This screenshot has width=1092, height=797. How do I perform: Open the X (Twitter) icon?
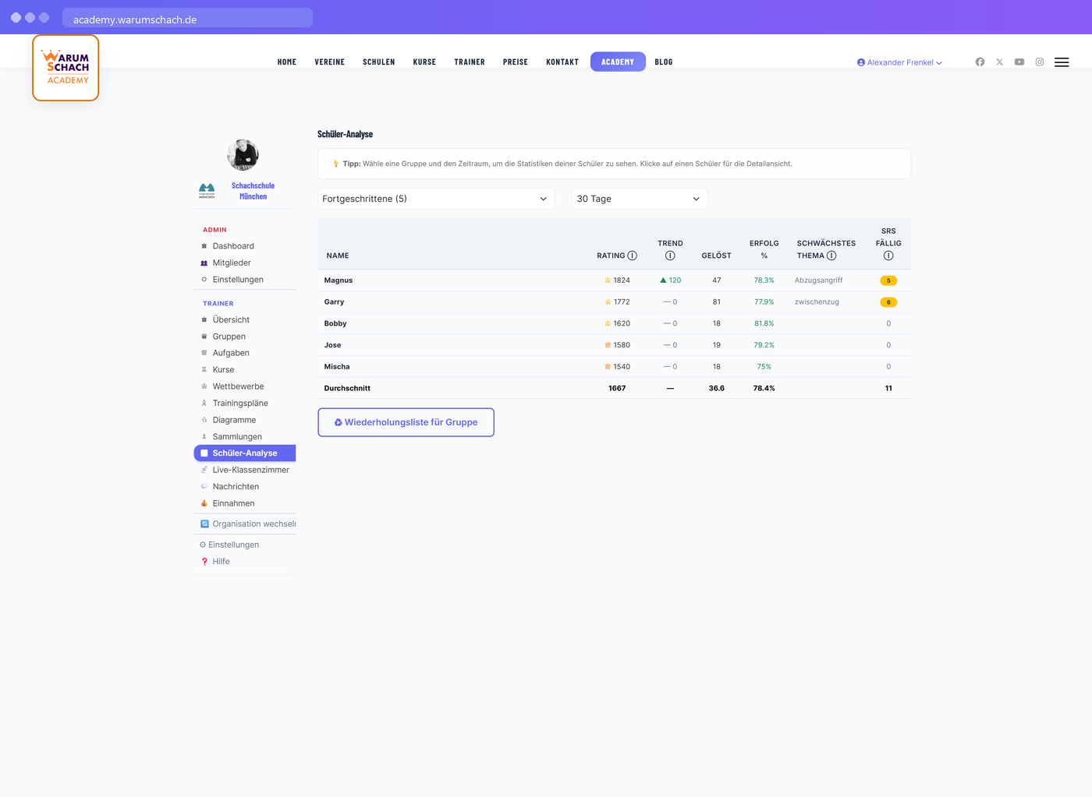coord(999,62)
